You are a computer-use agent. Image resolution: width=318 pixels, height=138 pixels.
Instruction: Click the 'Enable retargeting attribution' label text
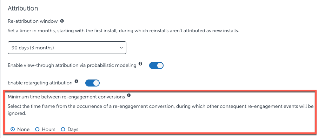(40, 83)
